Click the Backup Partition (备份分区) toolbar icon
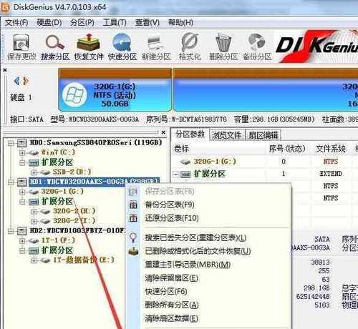Viewport: 358px width, 329px height. [257, 42]
